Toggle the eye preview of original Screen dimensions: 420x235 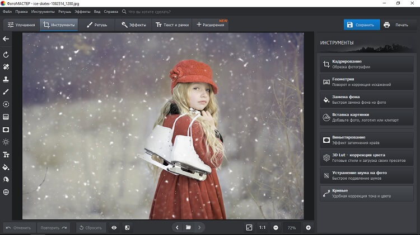(x=114, y=228)
